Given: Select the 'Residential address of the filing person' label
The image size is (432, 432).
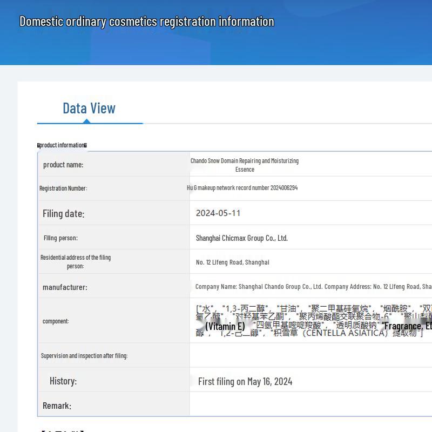Looking at the screenshot, I should point(75,261).
